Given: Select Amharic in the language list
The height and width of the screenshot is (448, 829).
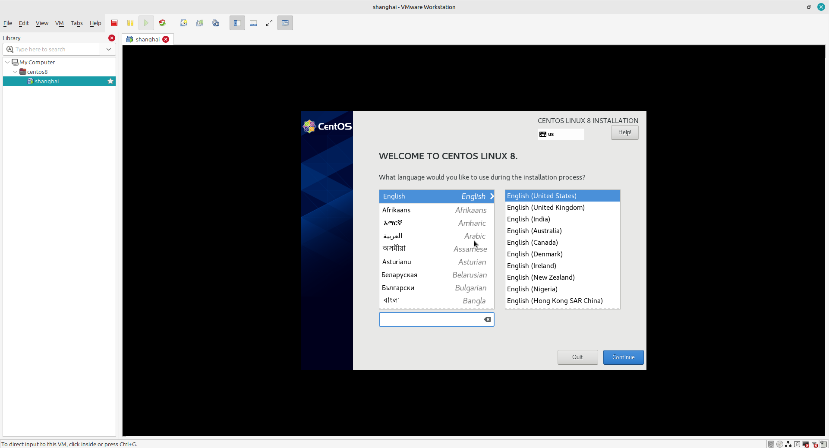Looking at the screenshot, I should pos(436,223).
